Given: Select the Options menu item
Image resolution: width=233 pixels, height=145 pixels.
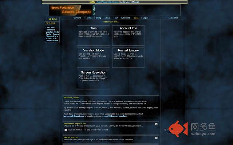Looking at the screenshot, I should click(137, 18).
